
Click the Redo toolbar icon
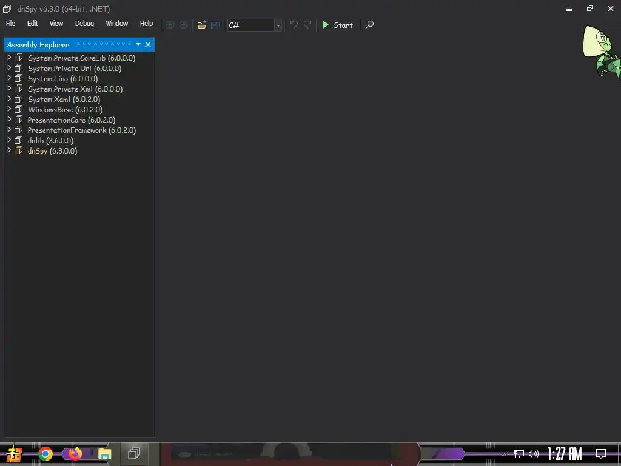(307, 24)
